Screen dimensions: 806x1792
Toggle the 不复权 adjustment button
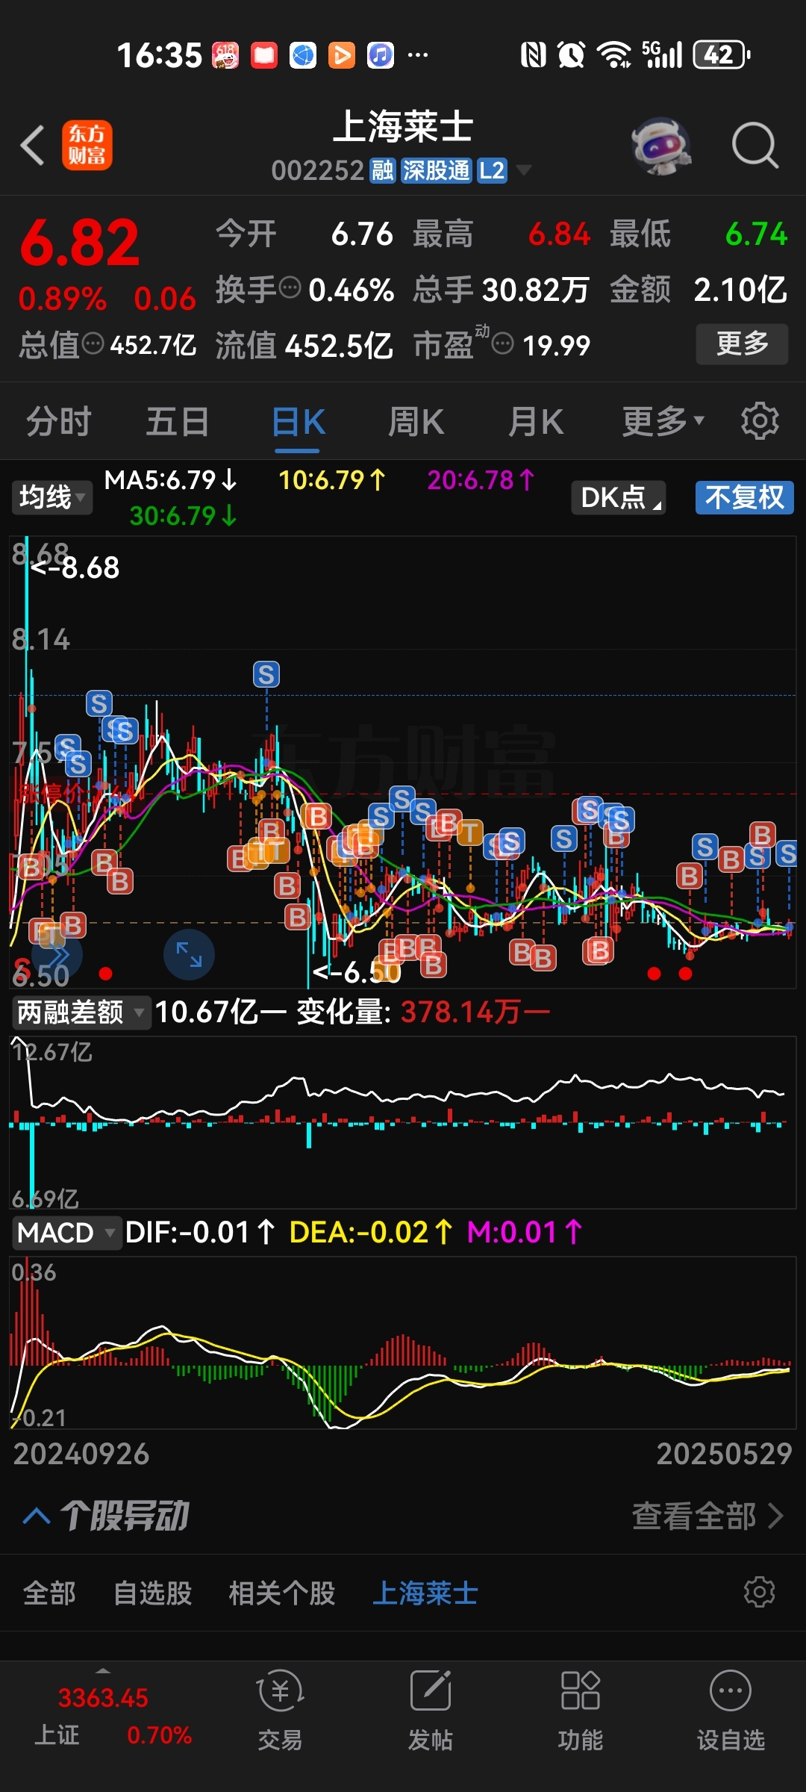[x=744, y=497]
